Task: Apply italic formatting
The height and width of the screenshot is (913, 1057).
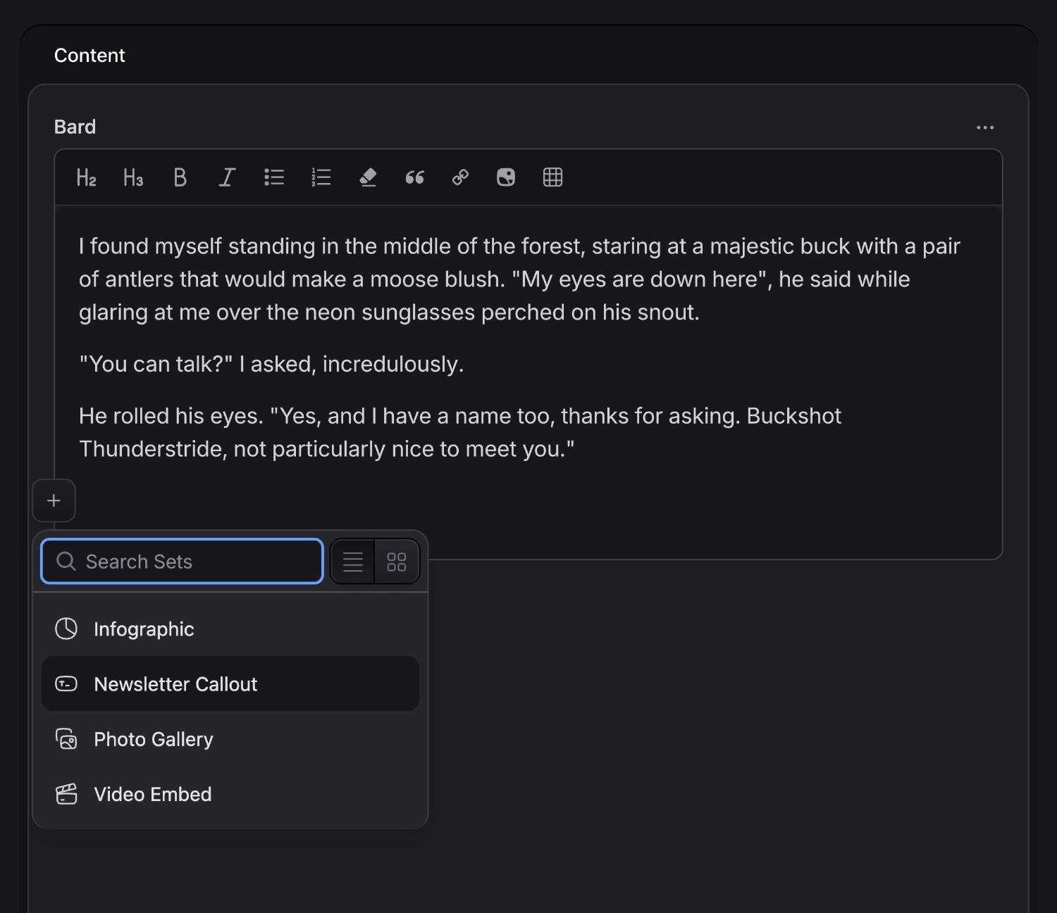Action: (226, 177)
